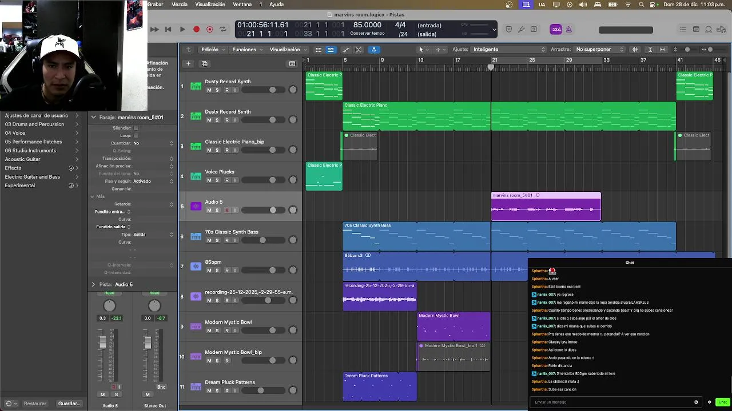The height and width of the screenshot is (411, 732).
Task: Click the red Record button
Action: click(196, 29)
